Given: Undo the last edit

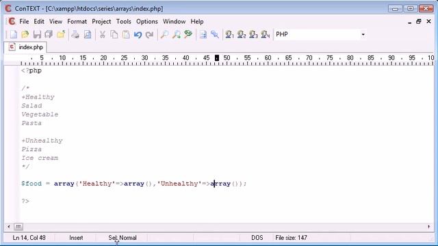Looking at the screenshot, I should 138,35.
